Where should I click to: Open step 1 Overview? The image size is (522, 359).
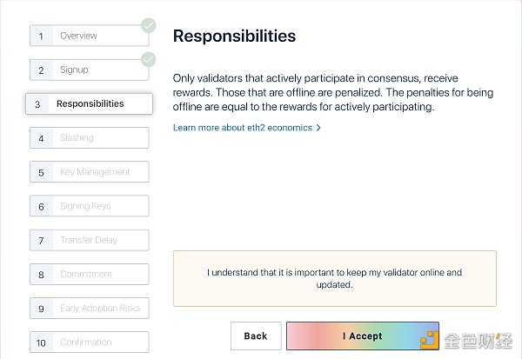(x=90, y=36)
